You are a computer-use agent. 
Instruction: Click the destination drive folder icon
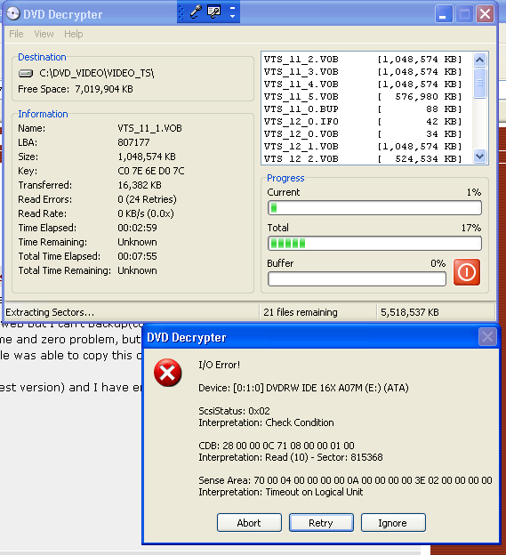pos(26,73)
